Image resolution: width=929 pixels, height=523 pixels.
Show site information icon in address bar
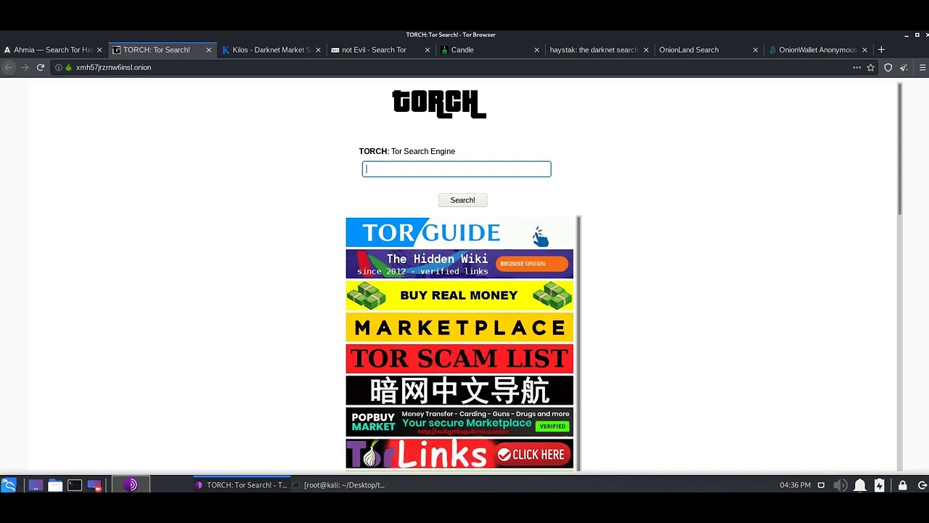pos(59,68)
